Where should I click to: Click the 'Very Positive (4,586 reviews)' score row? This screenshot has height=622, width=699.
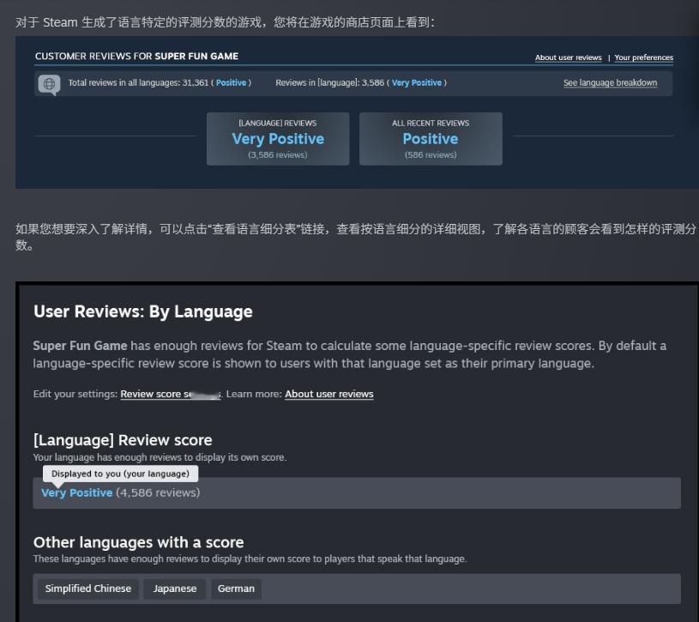tap(357, 493)
